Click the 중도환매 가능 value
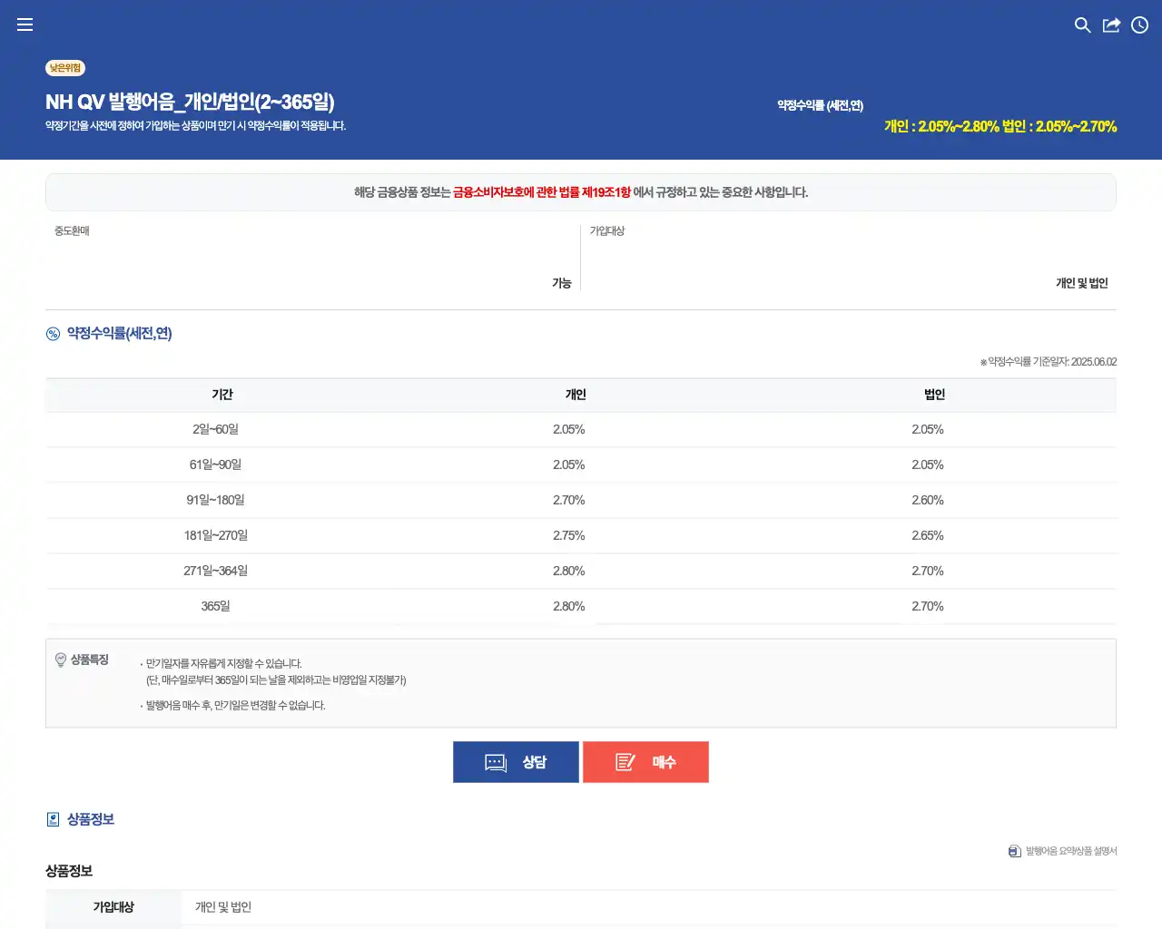1162x929 pixels. [x=562, y=283]
